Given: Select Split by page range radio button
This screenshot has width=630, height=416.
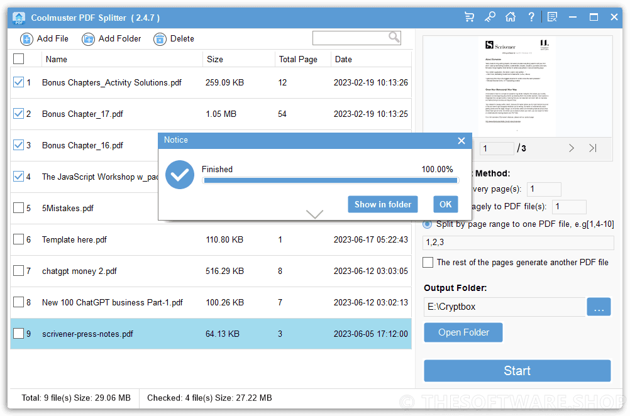Looking at the screenshot, I should pyautogui.click(x=427, y=224).
